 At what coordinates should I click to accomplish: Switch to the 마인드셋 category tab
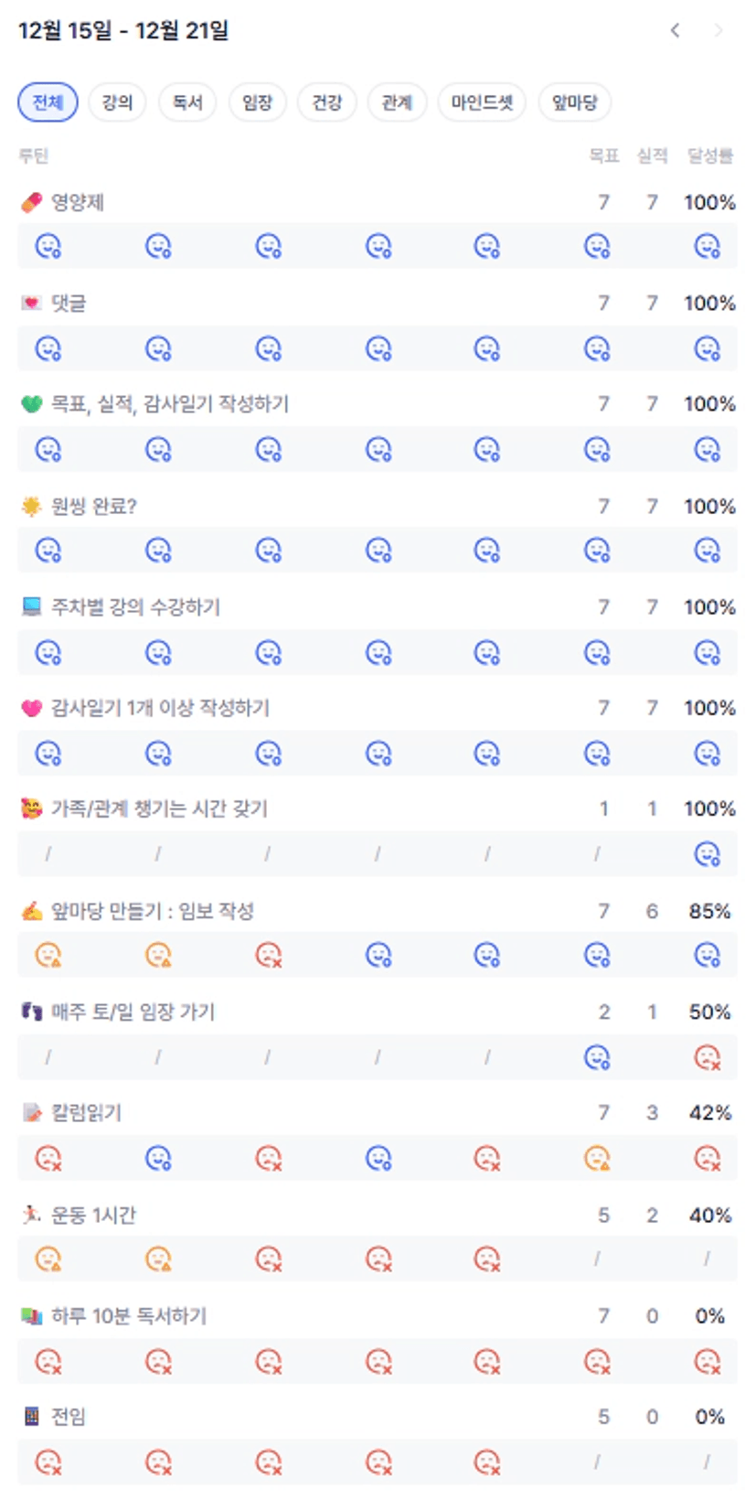click(x=482, y=102)
